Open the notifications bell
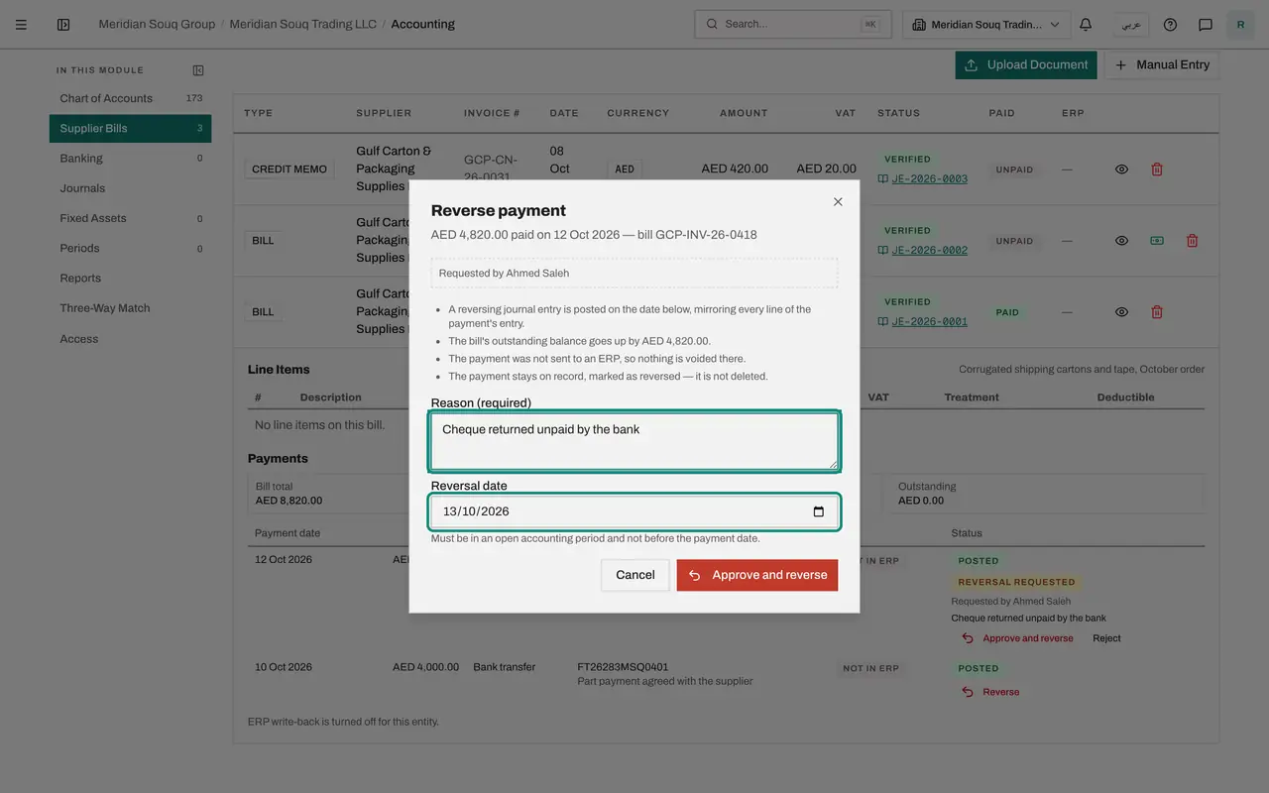Screen dimensions: 1269x793 click(1086, 25)
